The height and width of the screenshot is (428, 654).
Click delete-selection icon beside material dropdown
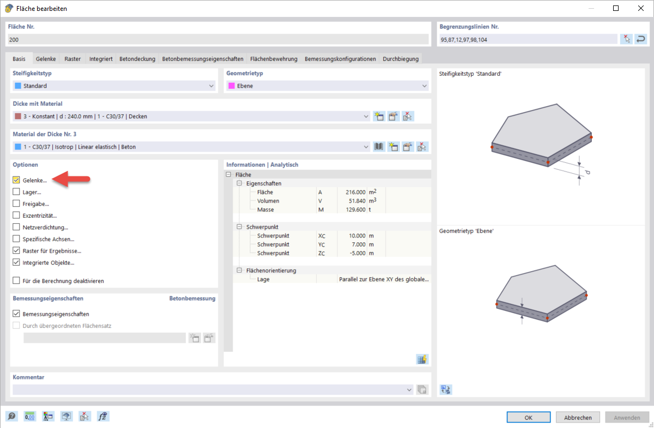pyautogui.click(x=422, y=146)
